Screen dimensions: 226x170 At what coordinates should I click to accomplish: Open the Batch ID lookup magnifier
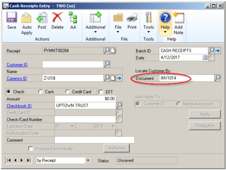(211, 51)
